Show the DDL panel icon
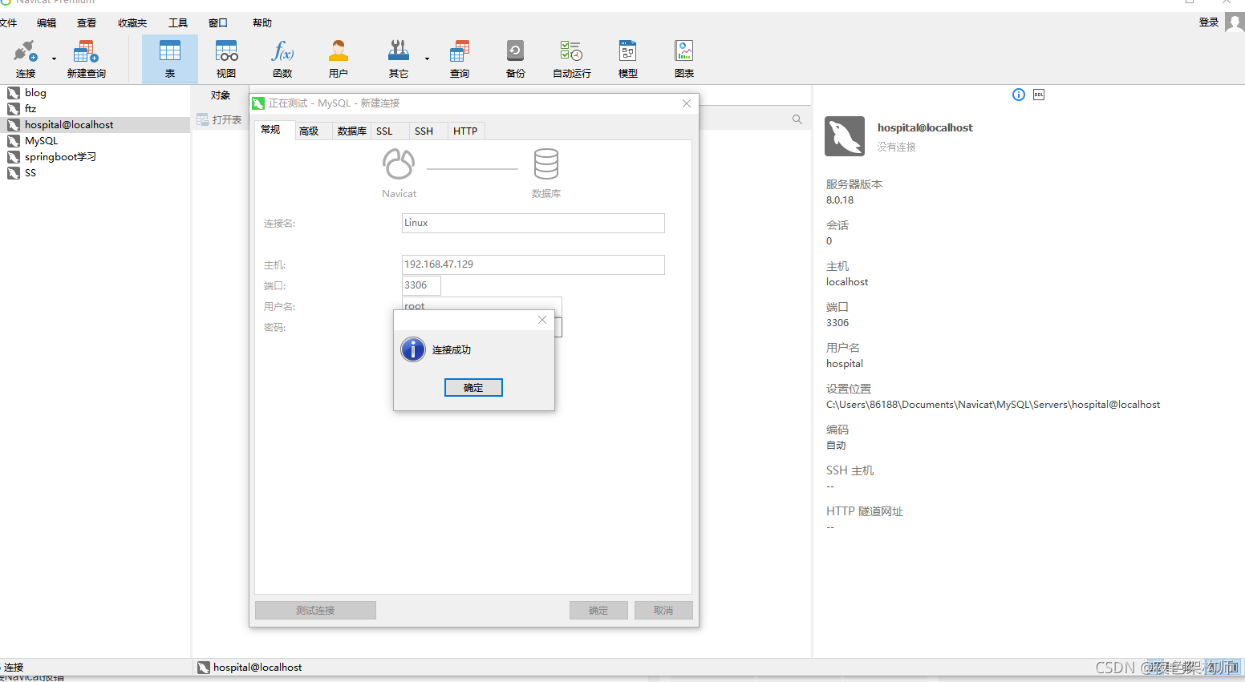This screenshot has width=1245, height=682. [x=1039, y=95]
